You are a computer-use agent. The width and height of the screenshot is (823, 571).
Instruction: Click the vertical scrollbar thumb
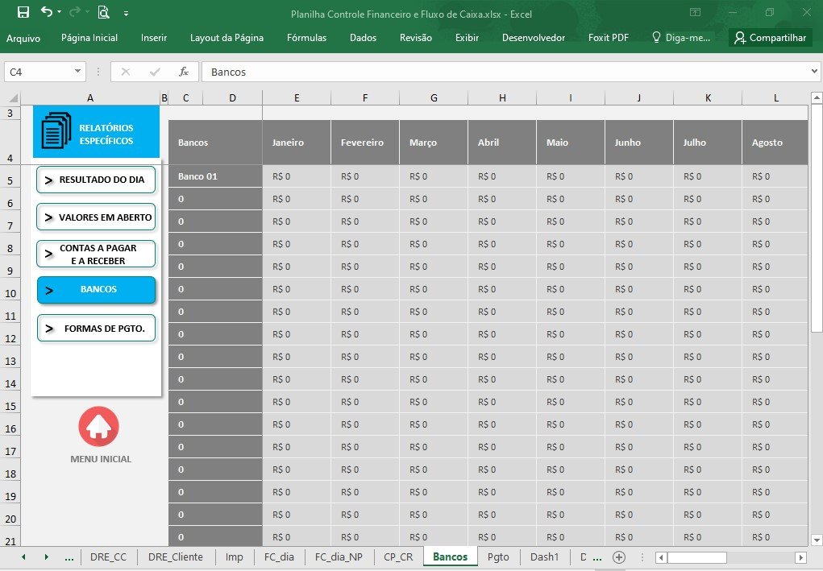point(817,217)
